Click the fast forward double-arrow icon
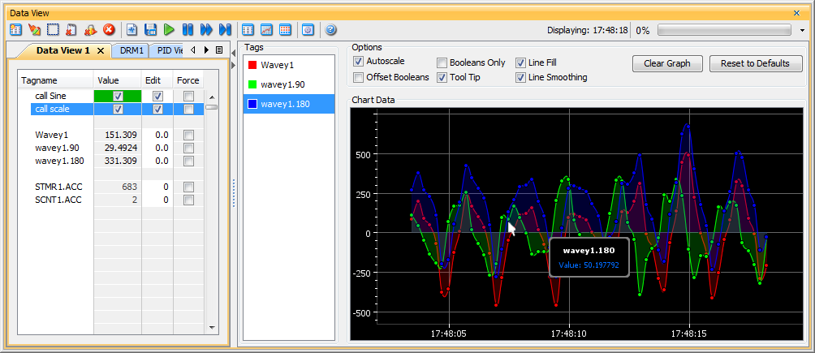 206,30
